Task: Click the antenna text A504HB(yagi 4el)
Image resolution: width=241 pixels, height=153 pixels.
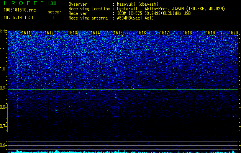Action: 135,18
